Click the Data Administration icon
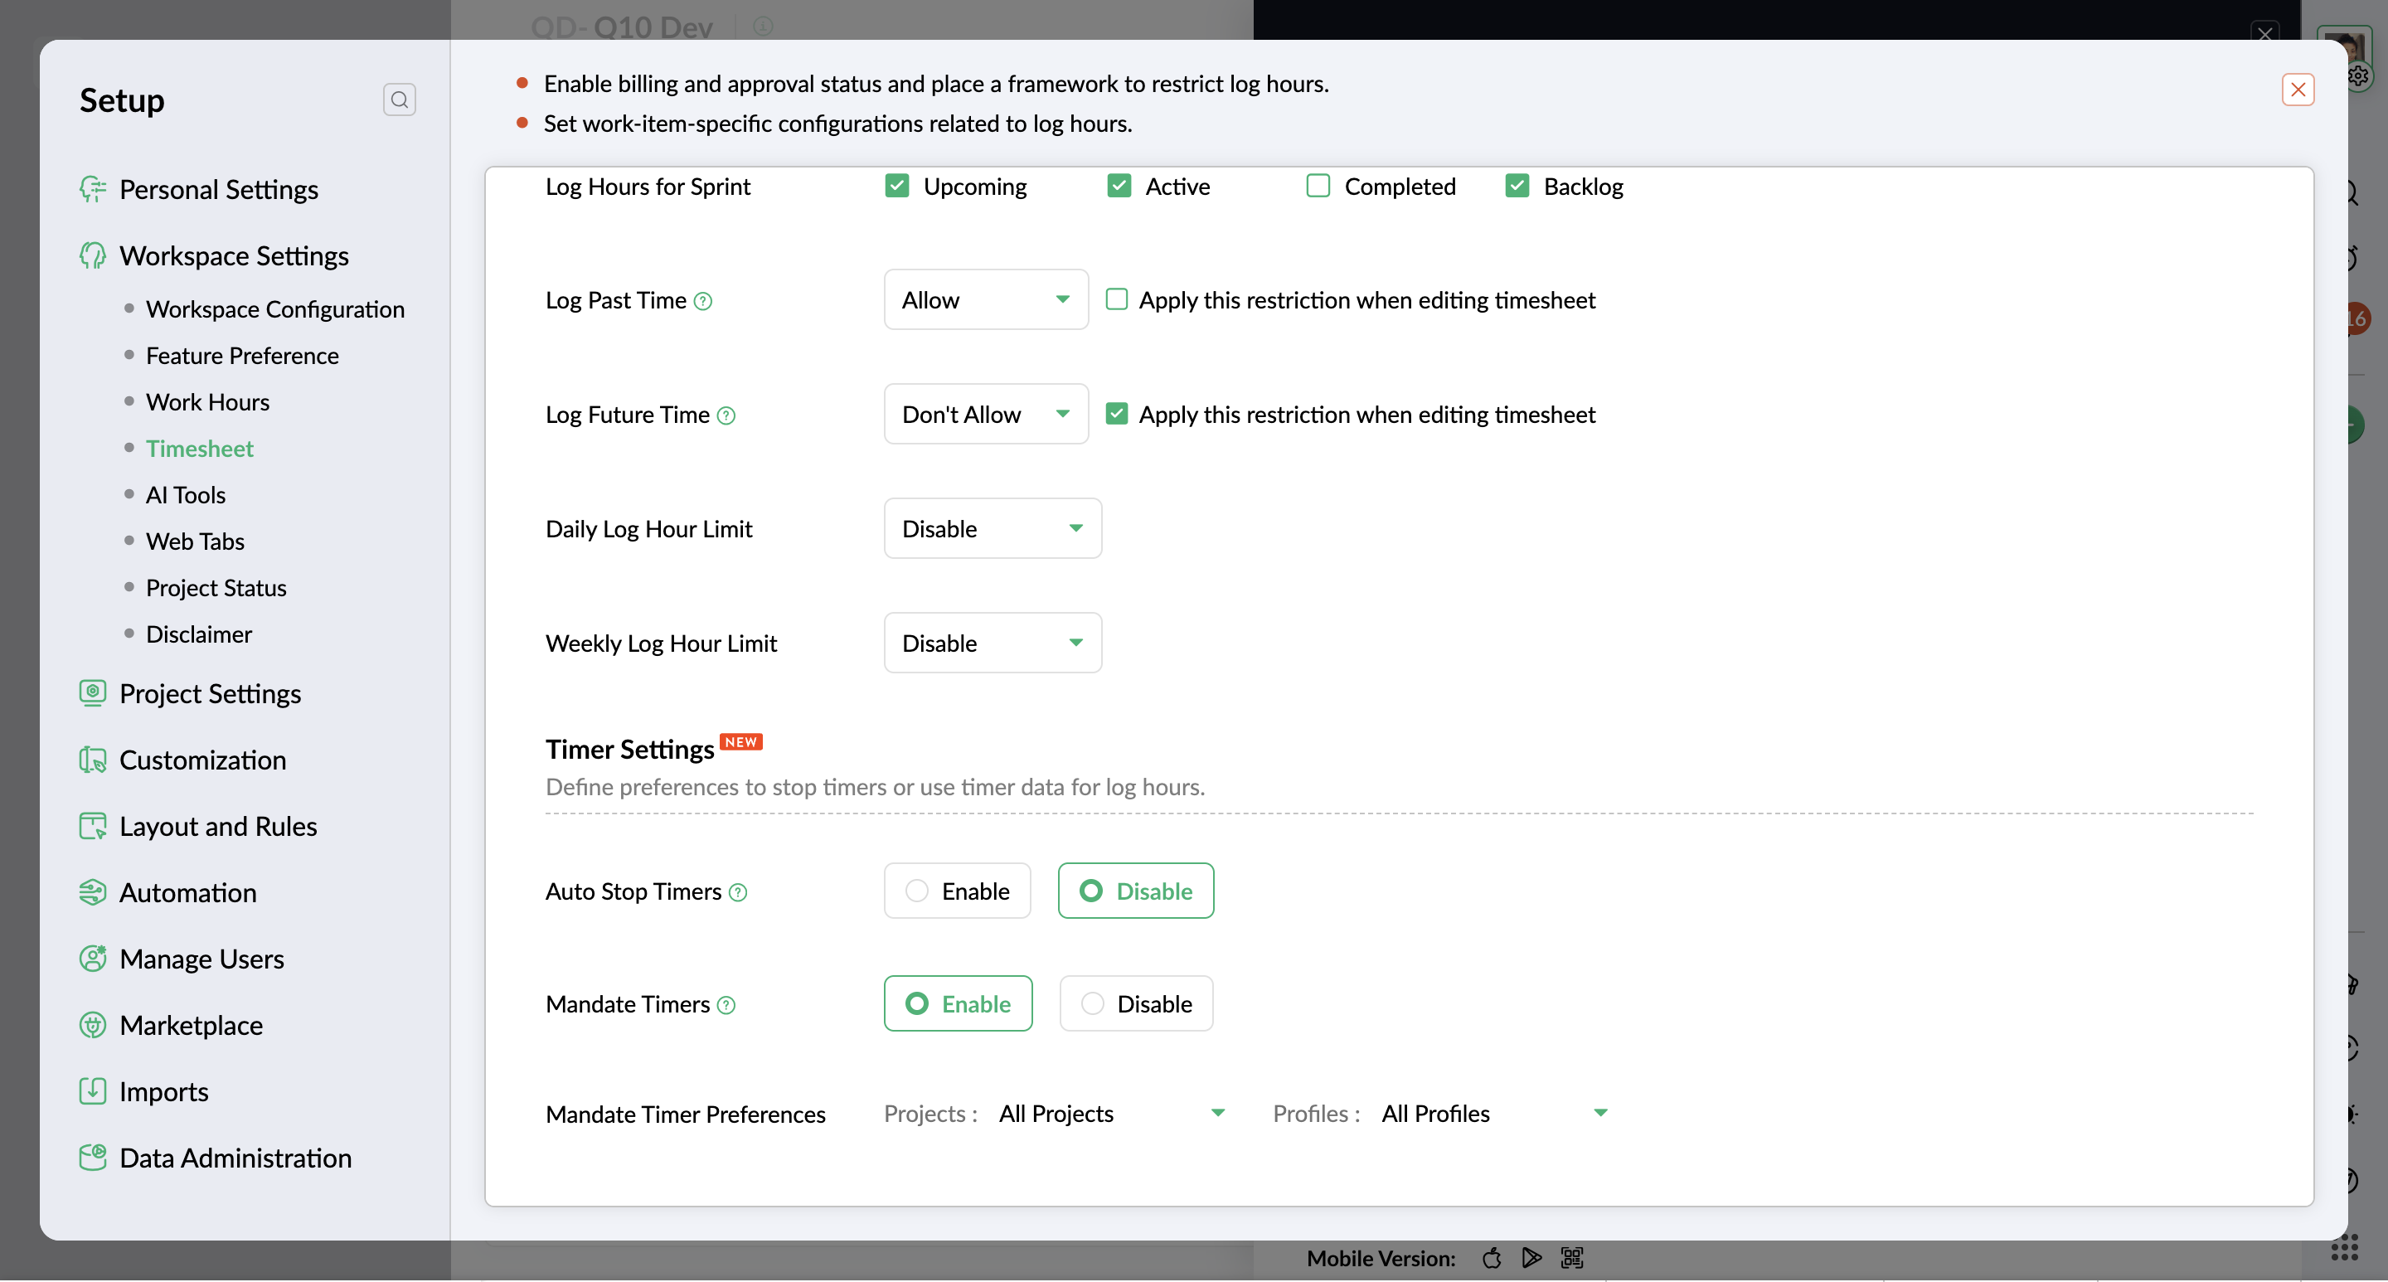The image size is (2388, 1282). tap(92, 1157)
